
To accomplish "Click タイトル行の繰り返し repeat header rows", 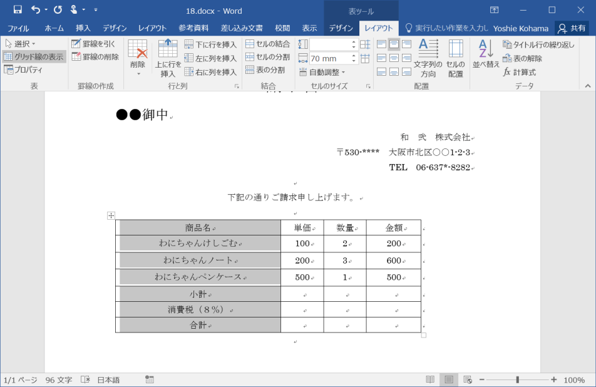I will coord(538,44).
